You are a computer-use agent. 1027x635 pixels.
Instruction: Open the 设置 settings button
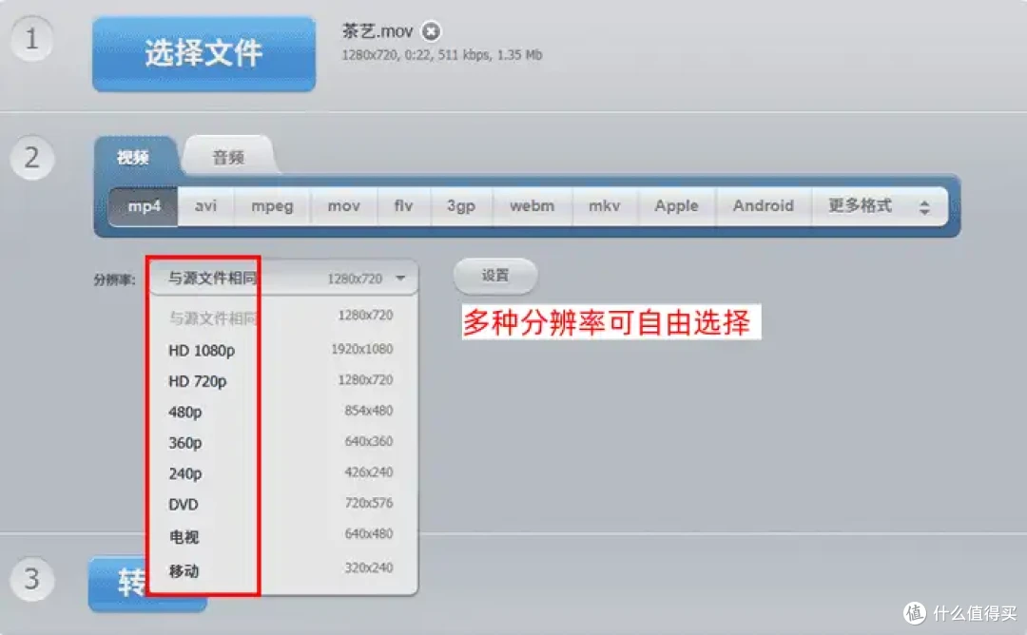click(x=495, y=276)
